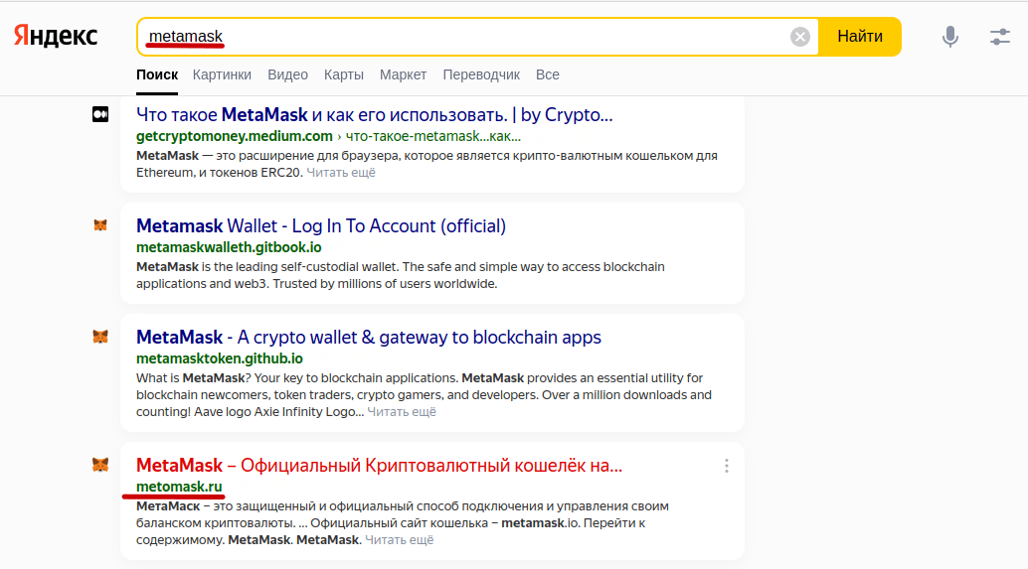Click fox favicon beside github.io result
The image size is (1028, 569).
coord(100,338)
